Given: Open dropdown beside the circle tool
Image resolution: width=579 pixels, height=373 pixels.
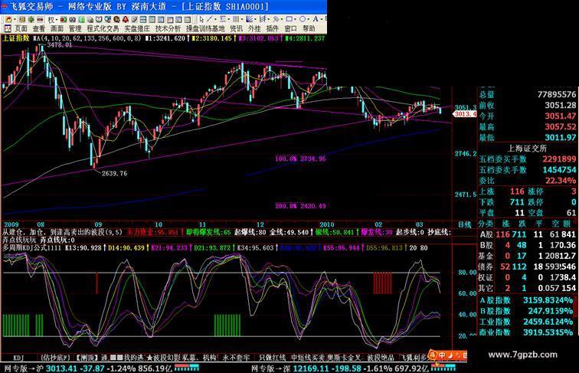Looking at the screenshot, I should click(x=309, y=19).
